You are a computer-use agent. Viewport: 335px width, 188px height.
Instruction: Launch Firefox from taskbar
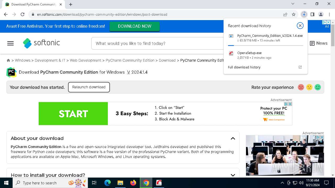click(x=133, y=183)
